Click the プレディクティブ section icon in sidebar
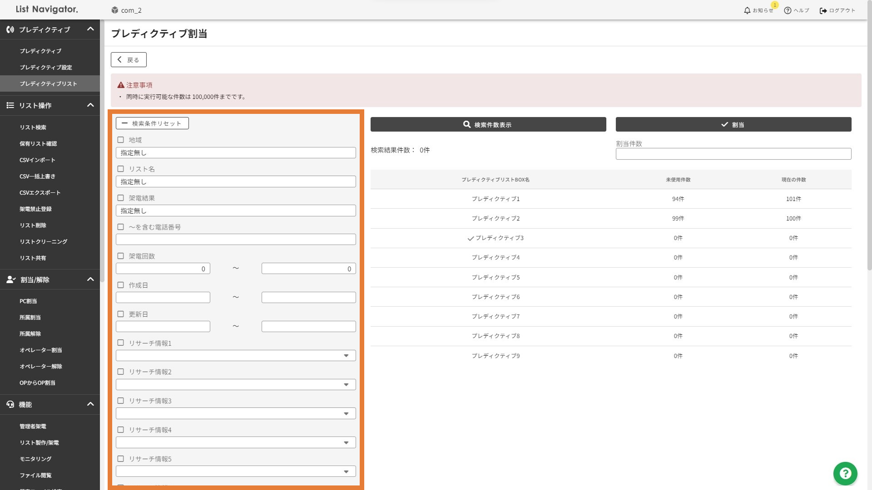 click(x=10, y=29)
